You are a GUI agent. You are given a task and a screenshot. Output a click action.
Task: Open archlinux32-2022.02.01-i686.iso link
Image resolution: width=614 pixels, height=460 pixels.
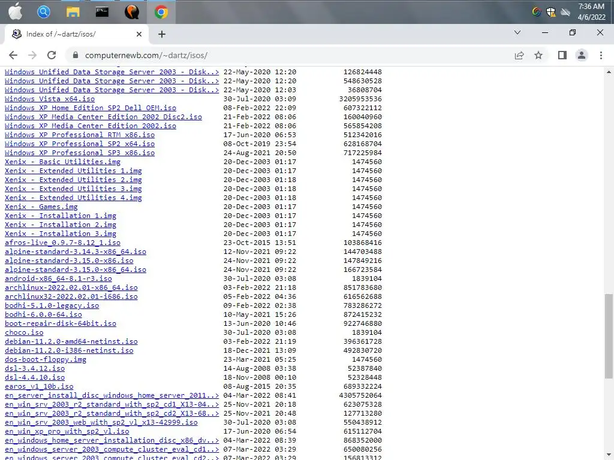71,297
